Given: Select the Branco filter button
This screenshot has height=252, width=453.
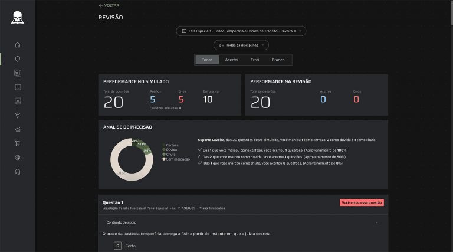Looking at the screenshot, I should pos(278,60).
